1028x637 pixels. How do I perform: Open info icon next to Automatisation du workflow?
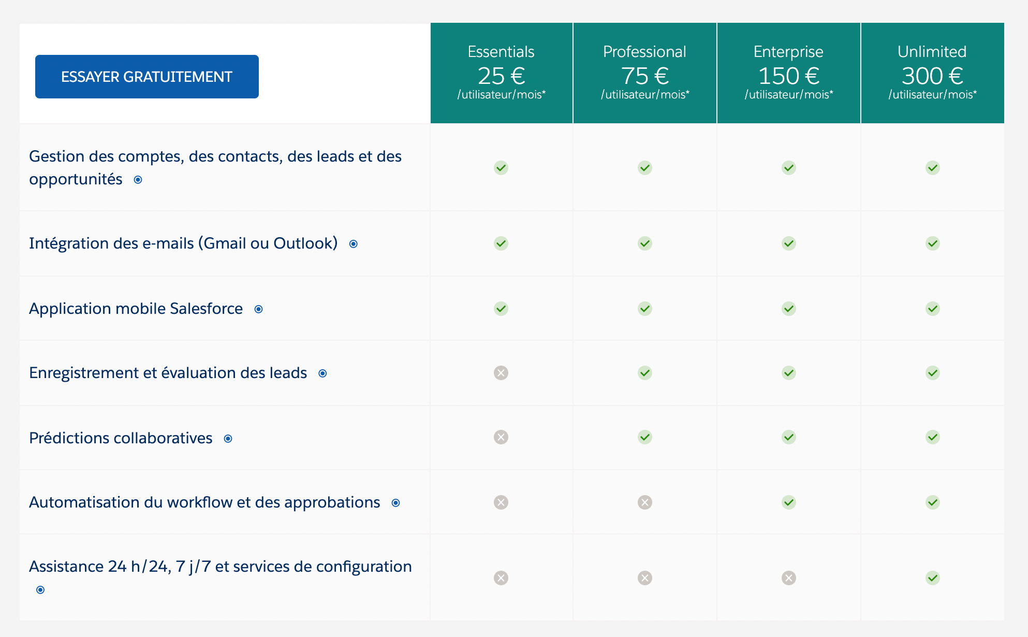[x=395, y=503]
